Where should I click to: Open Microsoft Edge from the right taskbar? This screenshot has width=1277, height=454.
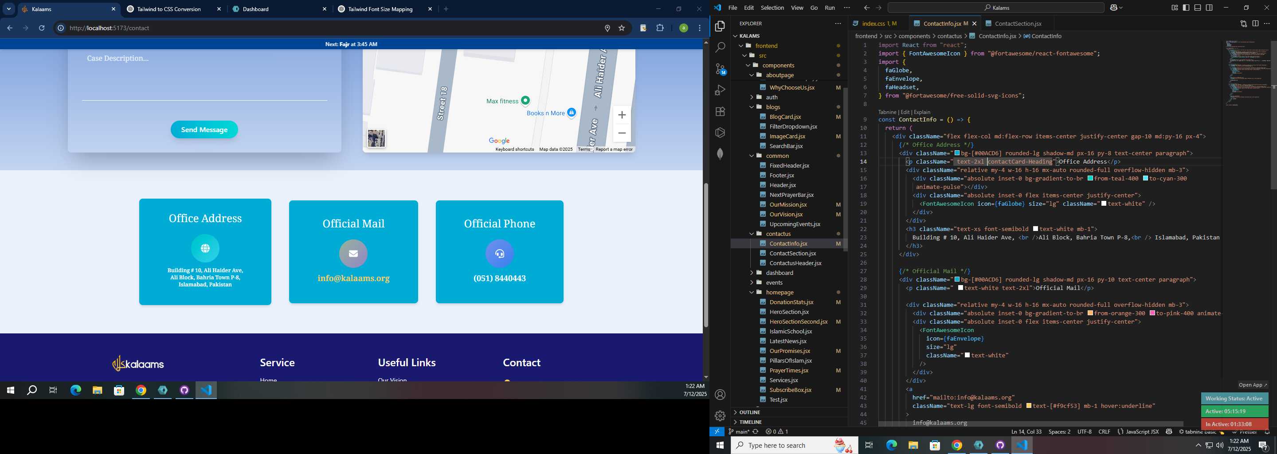[x=891, y=445]
